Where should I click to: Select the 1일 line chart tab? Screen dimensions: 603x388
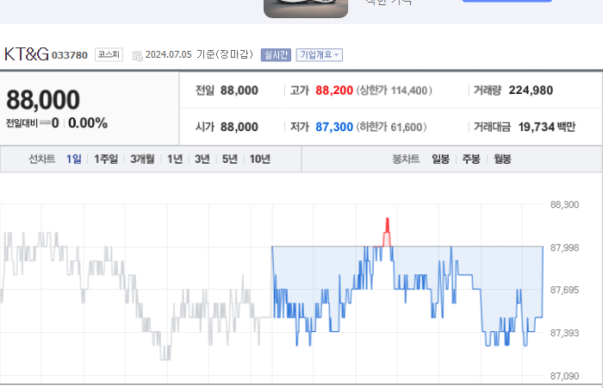(74, 159)
